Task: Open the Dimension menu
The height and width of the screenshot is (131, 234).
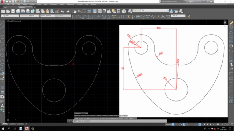Action: 53,4
